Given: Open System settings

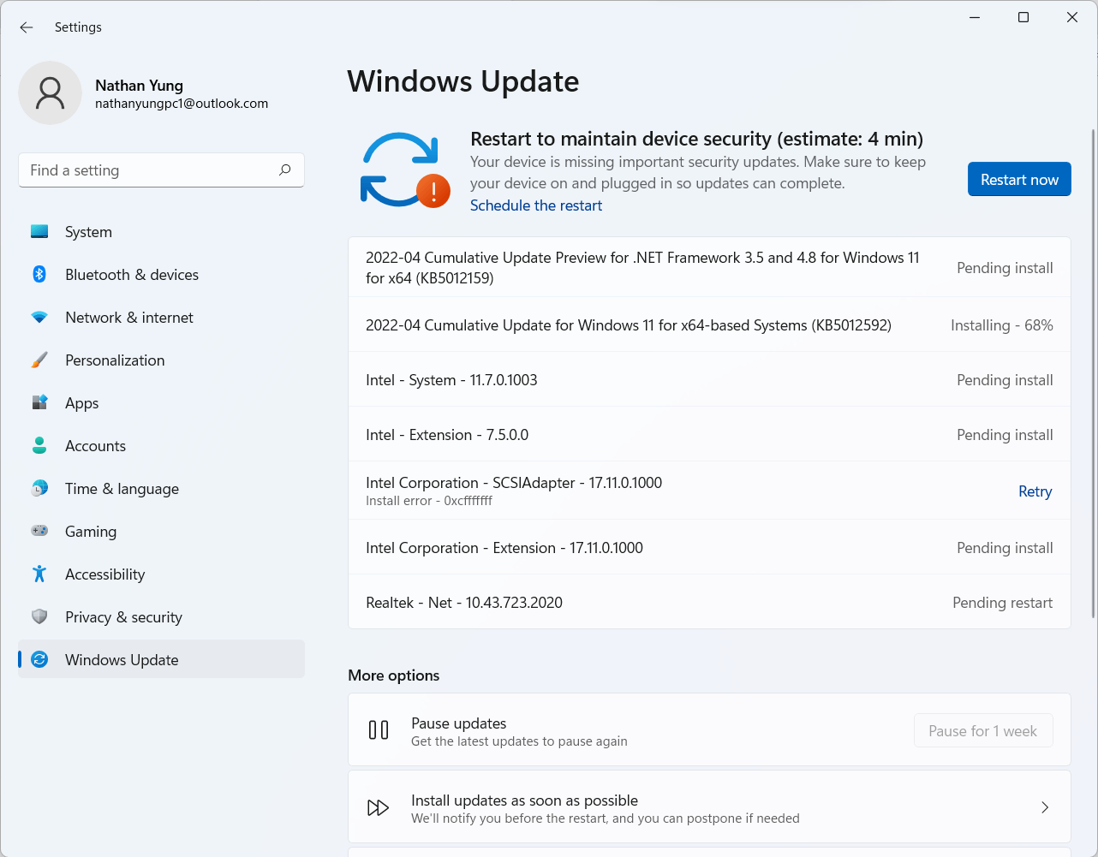Looking at the screenshot, I should (x=161, y=231).
